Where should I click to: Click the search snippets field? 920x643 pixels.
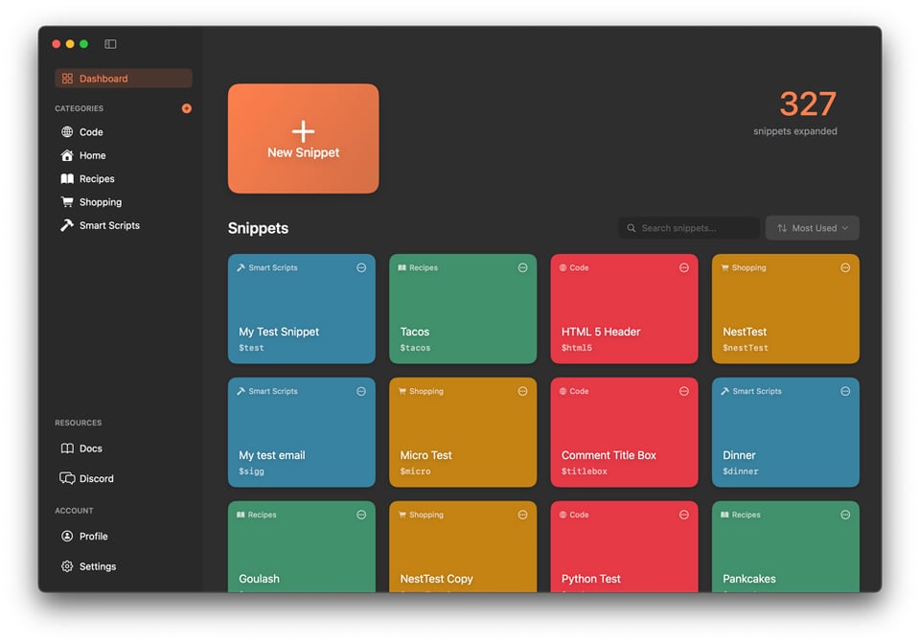click(x=690, y=227)
